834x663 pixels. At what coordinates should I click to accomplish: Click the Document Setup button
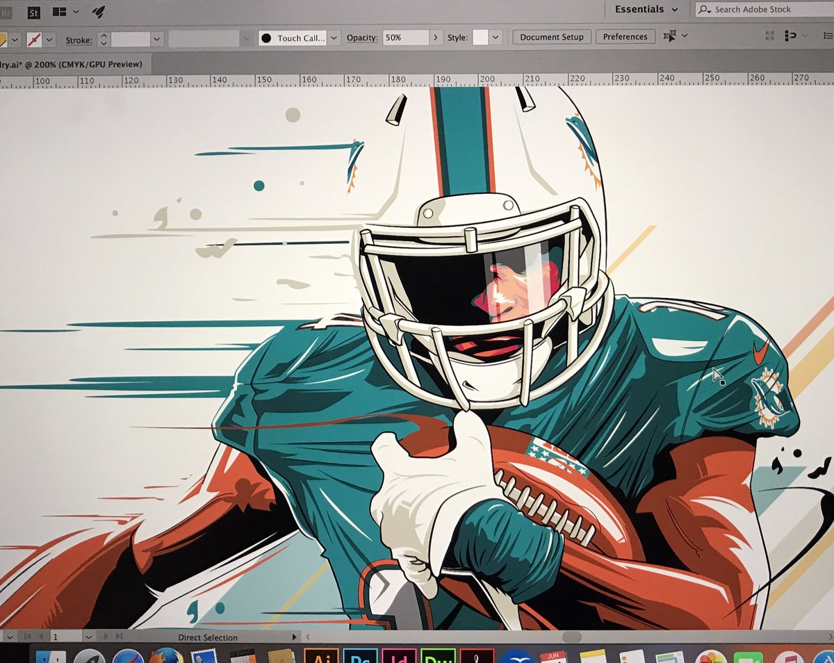[552, 37]
